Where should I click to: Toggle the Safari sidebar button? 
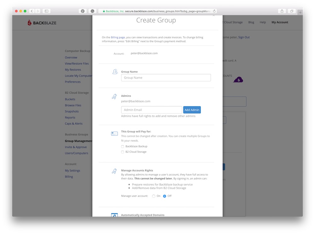(46, 11)
